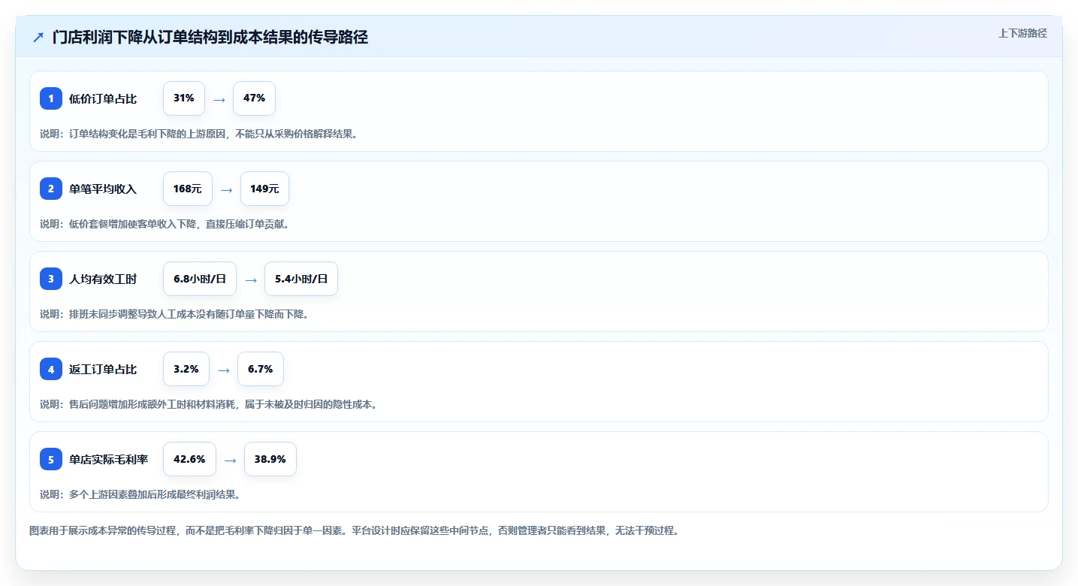The width and height of the screenshot is (1078, 586).
Task: Select the 单笔平均收入 label
Action: point(103,189)
